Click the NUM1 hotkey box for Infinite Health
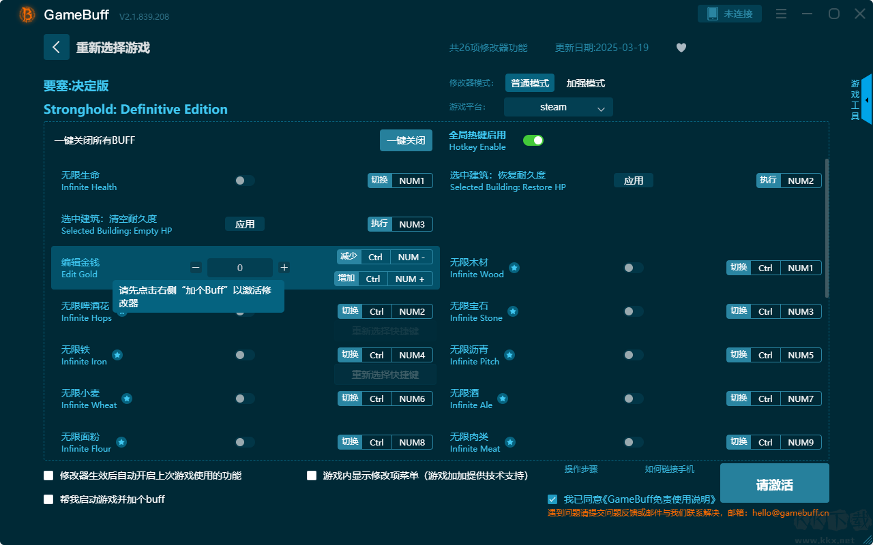 click(412, 181)
